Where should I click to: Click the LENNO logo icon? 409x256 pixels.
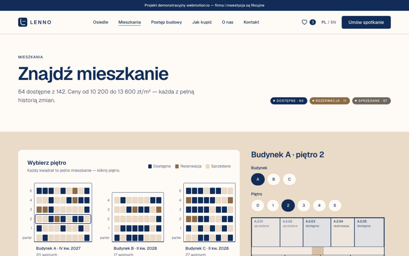pos(23,22)
